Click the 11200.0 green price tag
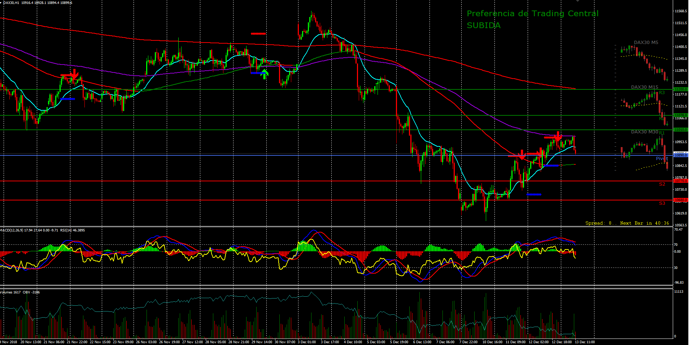 point(681,89)
